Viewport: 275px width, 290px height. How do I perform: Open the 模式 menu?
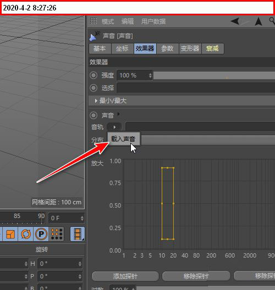point(108,21)
